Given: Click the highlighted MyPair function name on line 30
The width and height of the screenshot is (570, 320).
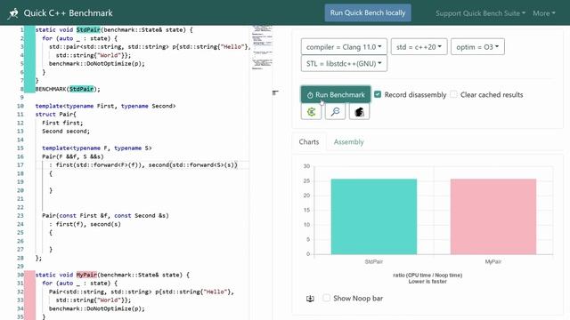Looking at the screenshot, I should click(86, 275).
